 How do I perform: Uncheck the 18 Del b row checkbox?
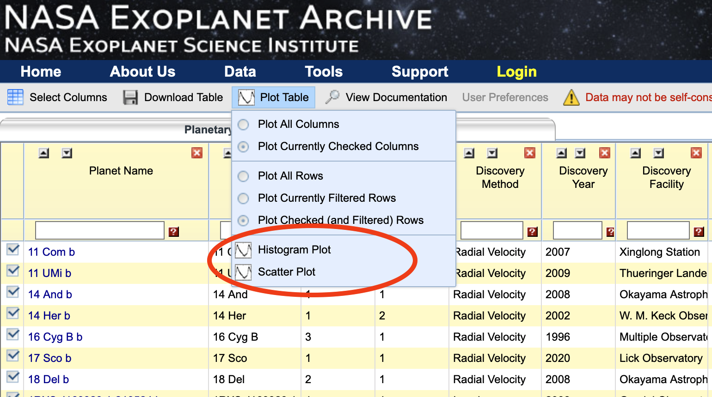(x=13, y=377)
